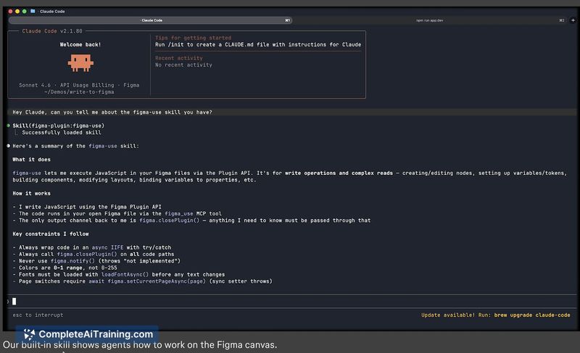The height and width of the screenshot is (353, 580).
Task: Click the Claude mascot pixel icon
Action: 80,63
